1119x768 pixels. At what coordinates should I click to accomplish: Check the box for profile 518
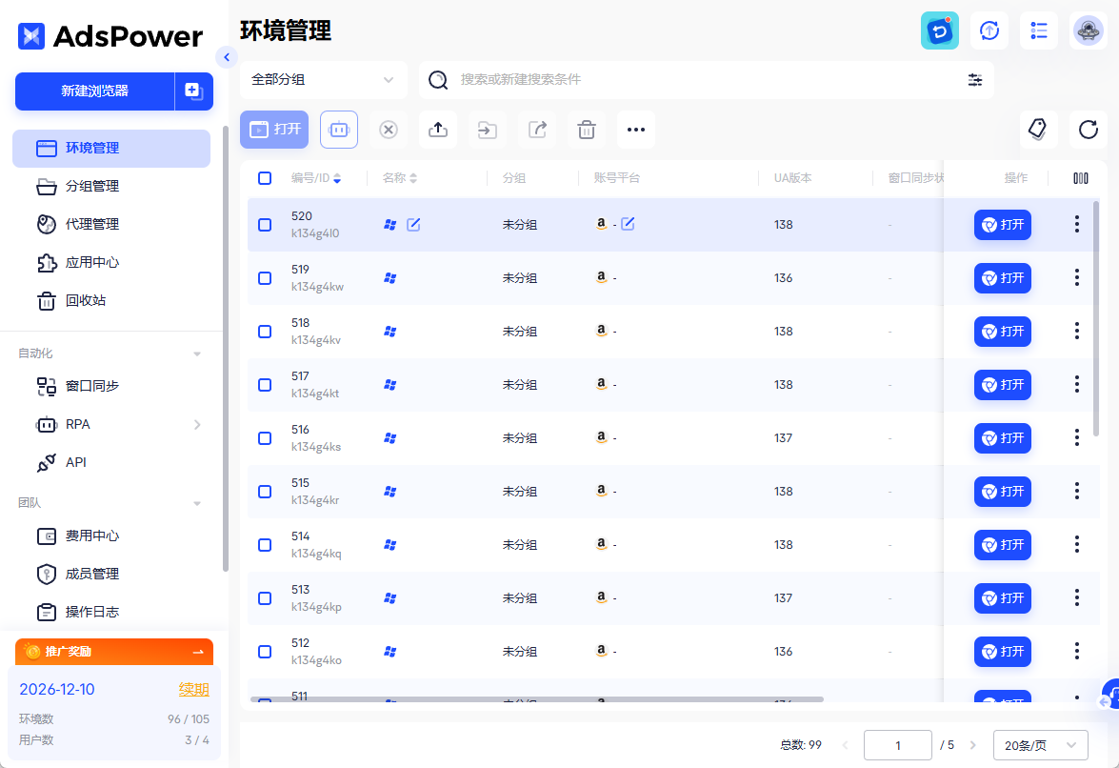pos(265,332)
